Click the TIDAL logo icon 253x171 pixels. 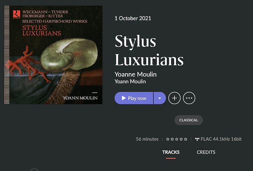click(197, 139)
